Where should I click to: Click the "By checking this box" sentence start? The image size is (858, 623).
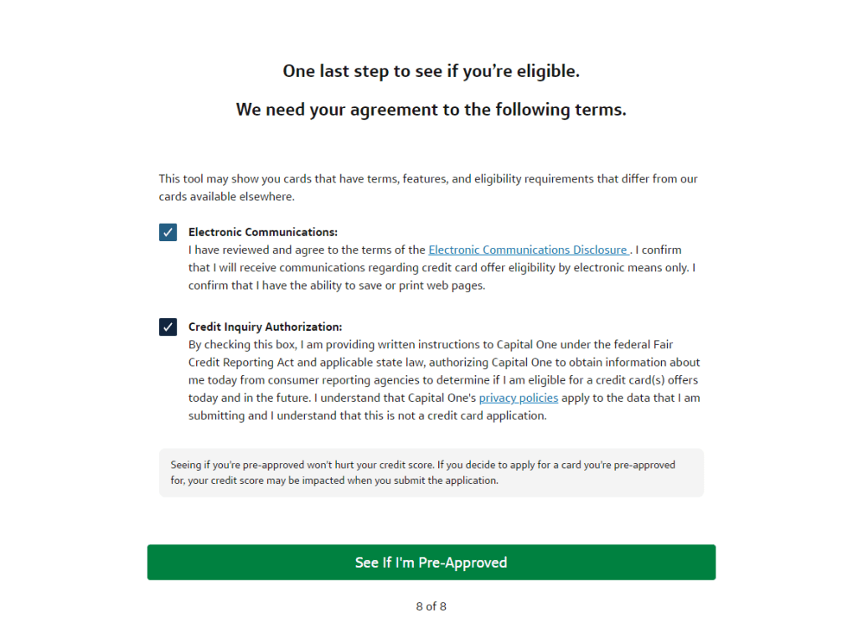coord(242,345)
